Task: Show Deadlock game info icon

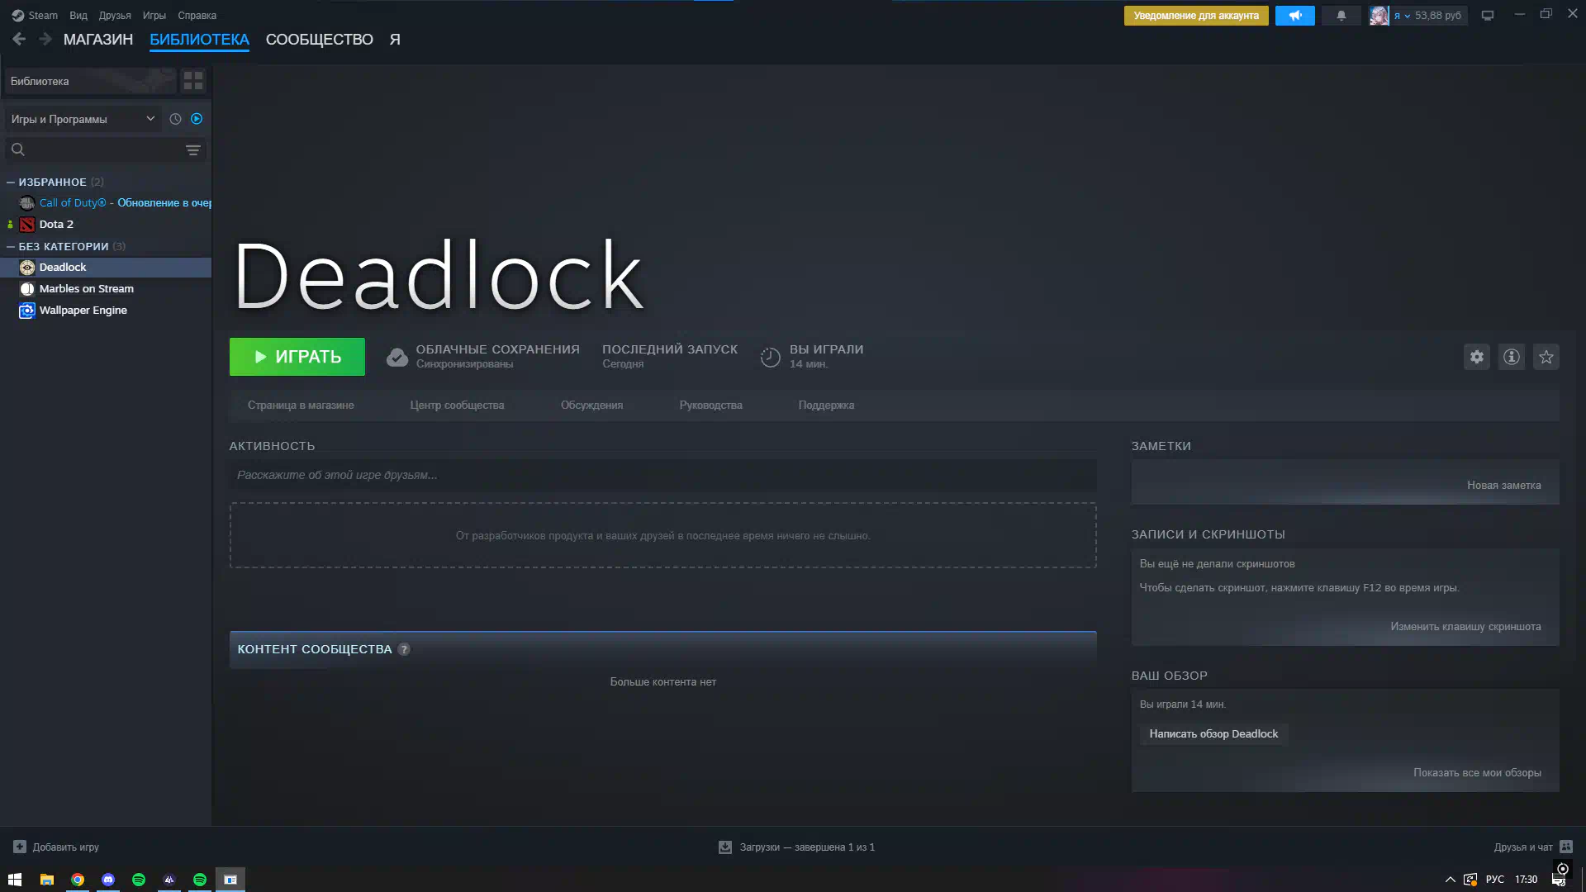Action: (1512, 357)
